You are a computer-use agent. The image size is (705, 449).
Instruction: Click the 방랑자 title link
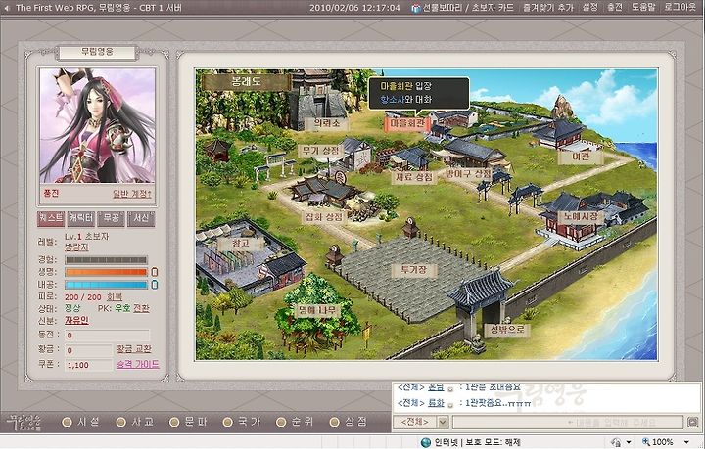coord(76,247)
